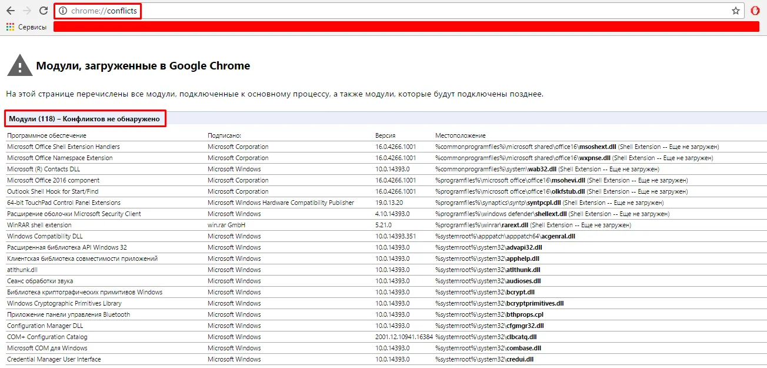Select Windows Compatibility DLL entry
The height and width of the screenshot is (368, 767).
(45, 236)
